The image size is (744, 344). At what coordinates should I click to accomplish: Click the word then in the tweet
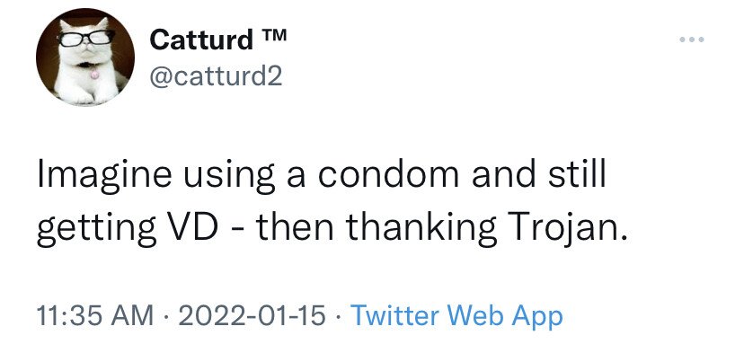295,226
